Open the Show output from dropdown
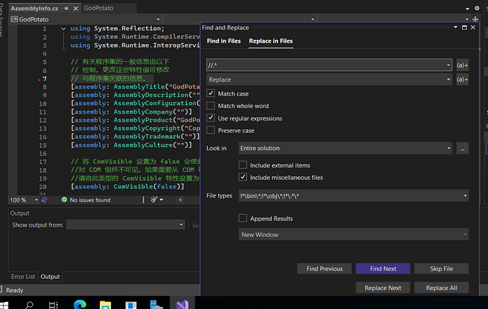 pos(125,225)
